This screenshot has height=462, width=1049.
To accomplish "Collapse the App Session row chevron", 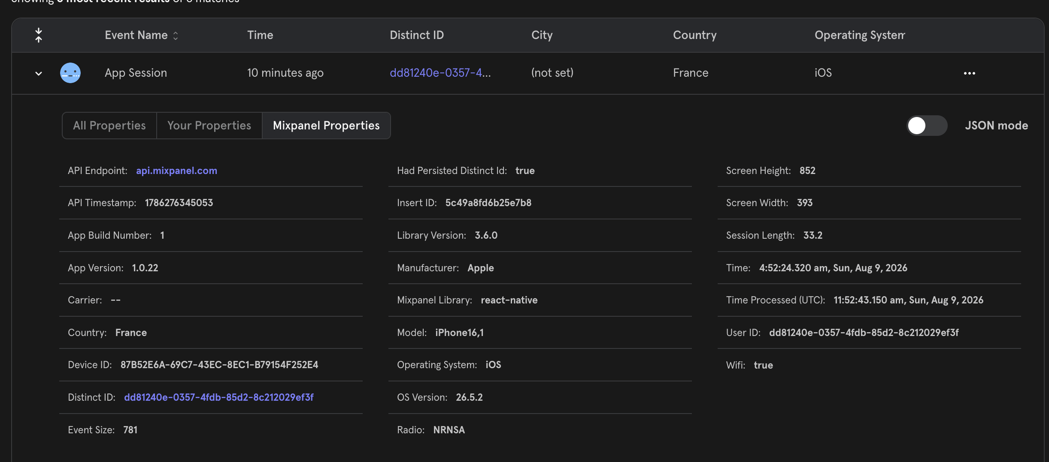I will [x=39, y=74].
